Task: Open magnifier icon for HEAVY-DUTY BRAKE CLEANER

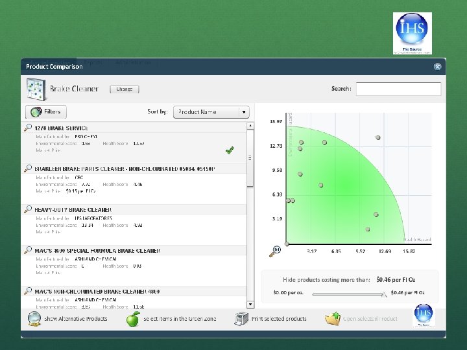Action: 28,209
